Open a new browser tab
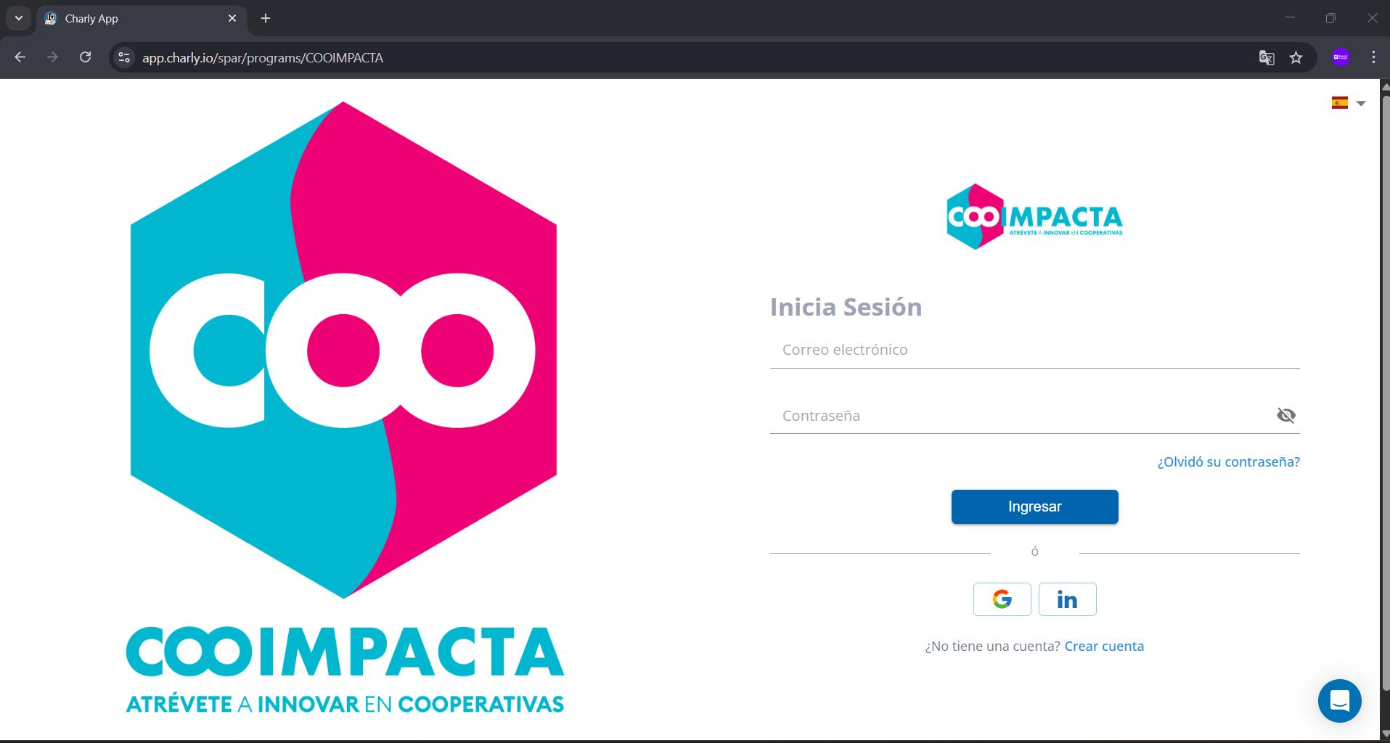This screenshot has height=743, width=1390. point(266,18)
